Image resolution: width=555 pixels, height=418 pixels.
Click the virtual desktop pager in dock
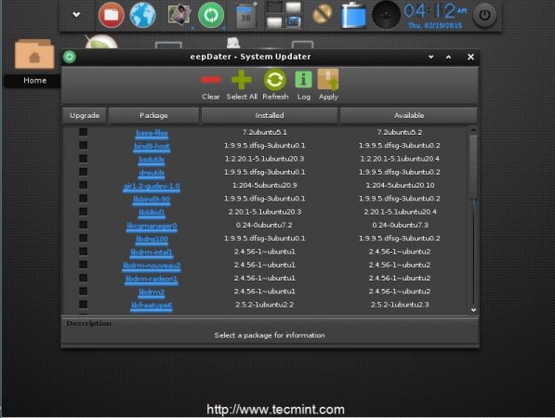pyautogui.click(x=284, y=15)
